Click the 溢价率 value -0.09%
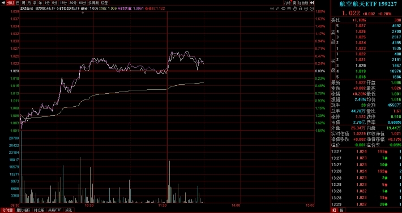The image size is (402, 213). [x=395, y=145]
